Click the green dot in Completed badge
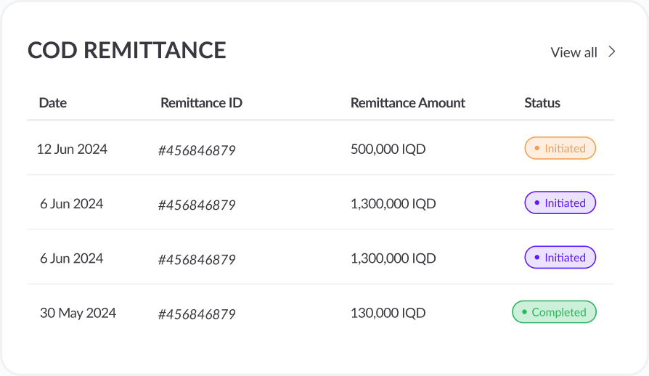Screen dimensions: 649x376 pyautogui.click(x=524, y=312)
